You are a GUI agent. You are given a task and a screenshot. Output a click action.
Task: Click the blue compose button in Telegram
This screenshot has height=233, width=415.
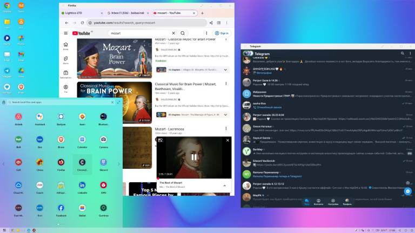point(408,191)
